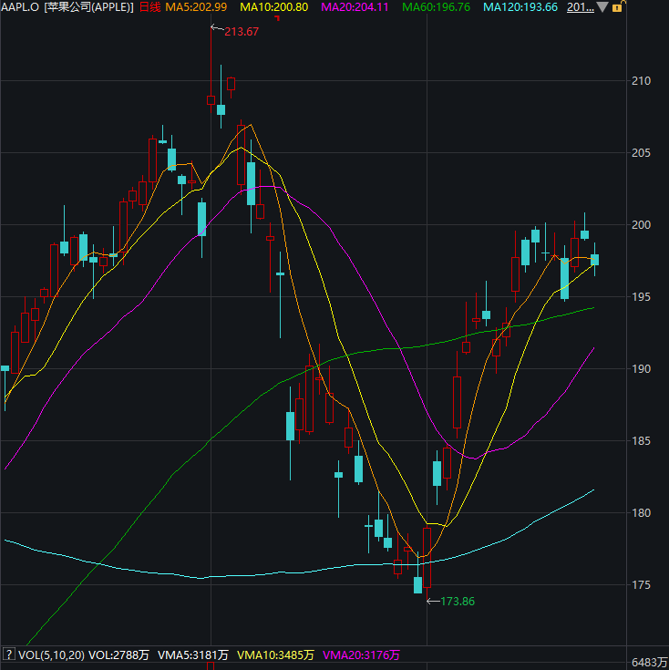Select the MA5:202.99 indicator label

(x=196, y=7)
